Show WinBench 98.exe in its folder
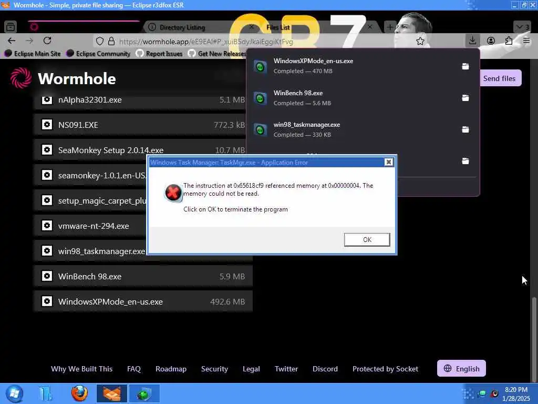Viewport: 538px width, 404px height. pyautogui.click(x=465, y=98)
